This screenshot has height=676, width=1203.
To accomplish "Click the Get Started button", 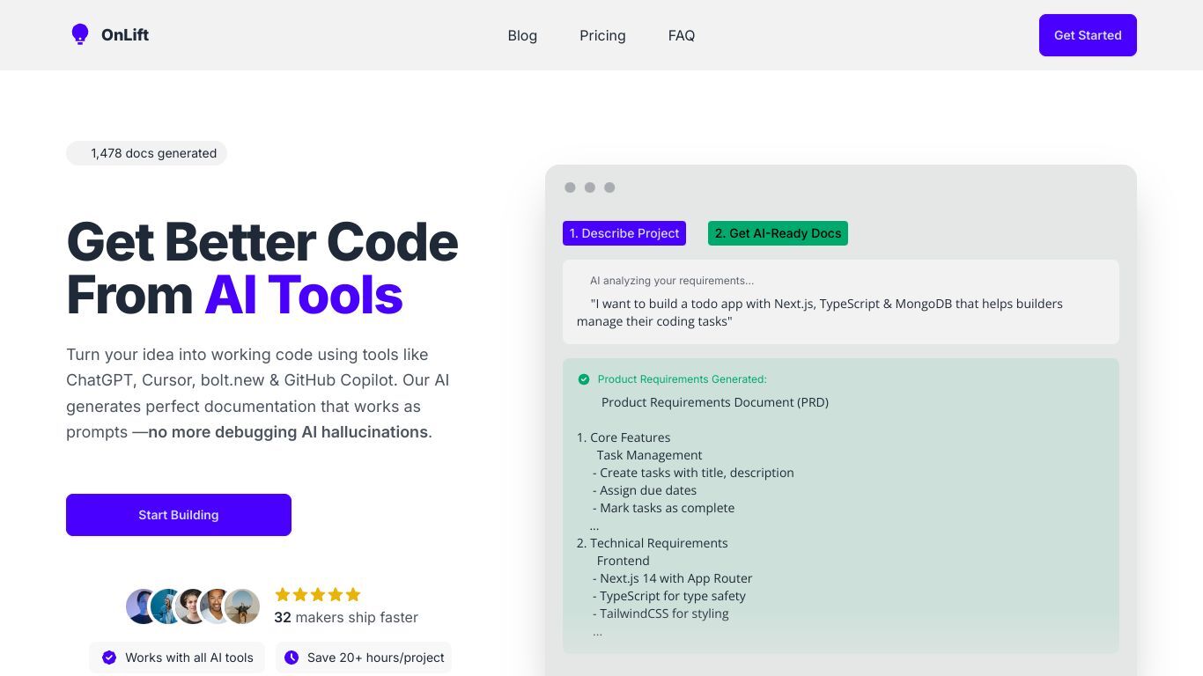I will [1088, 35].
